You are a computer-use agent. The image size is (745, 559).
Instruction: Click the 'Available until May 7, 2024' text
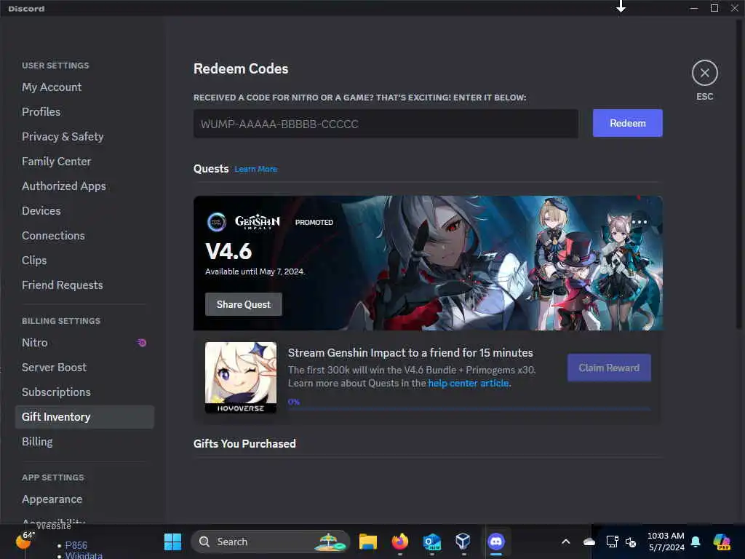(255, 271)
